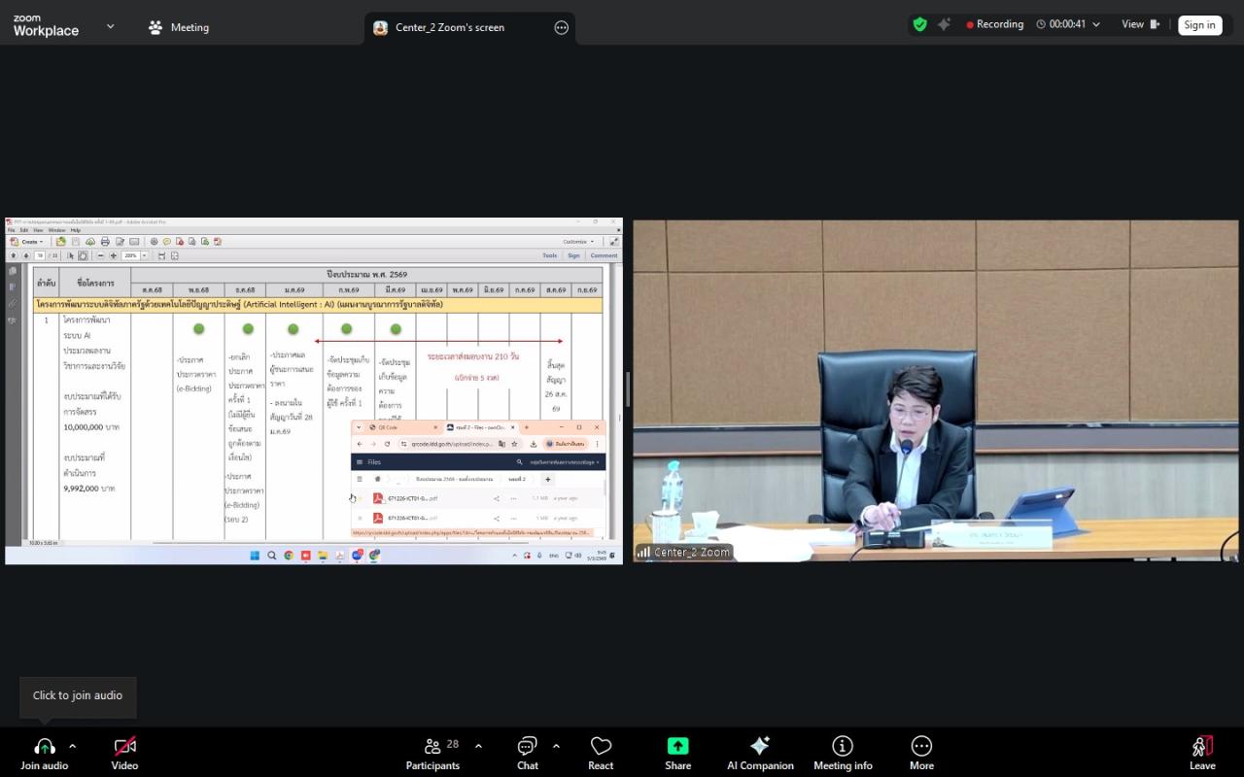Screen dimensions: 1244x777
Task: Open the Zoom Workplace dropdown arrow
Action: (x=110, y=26)
